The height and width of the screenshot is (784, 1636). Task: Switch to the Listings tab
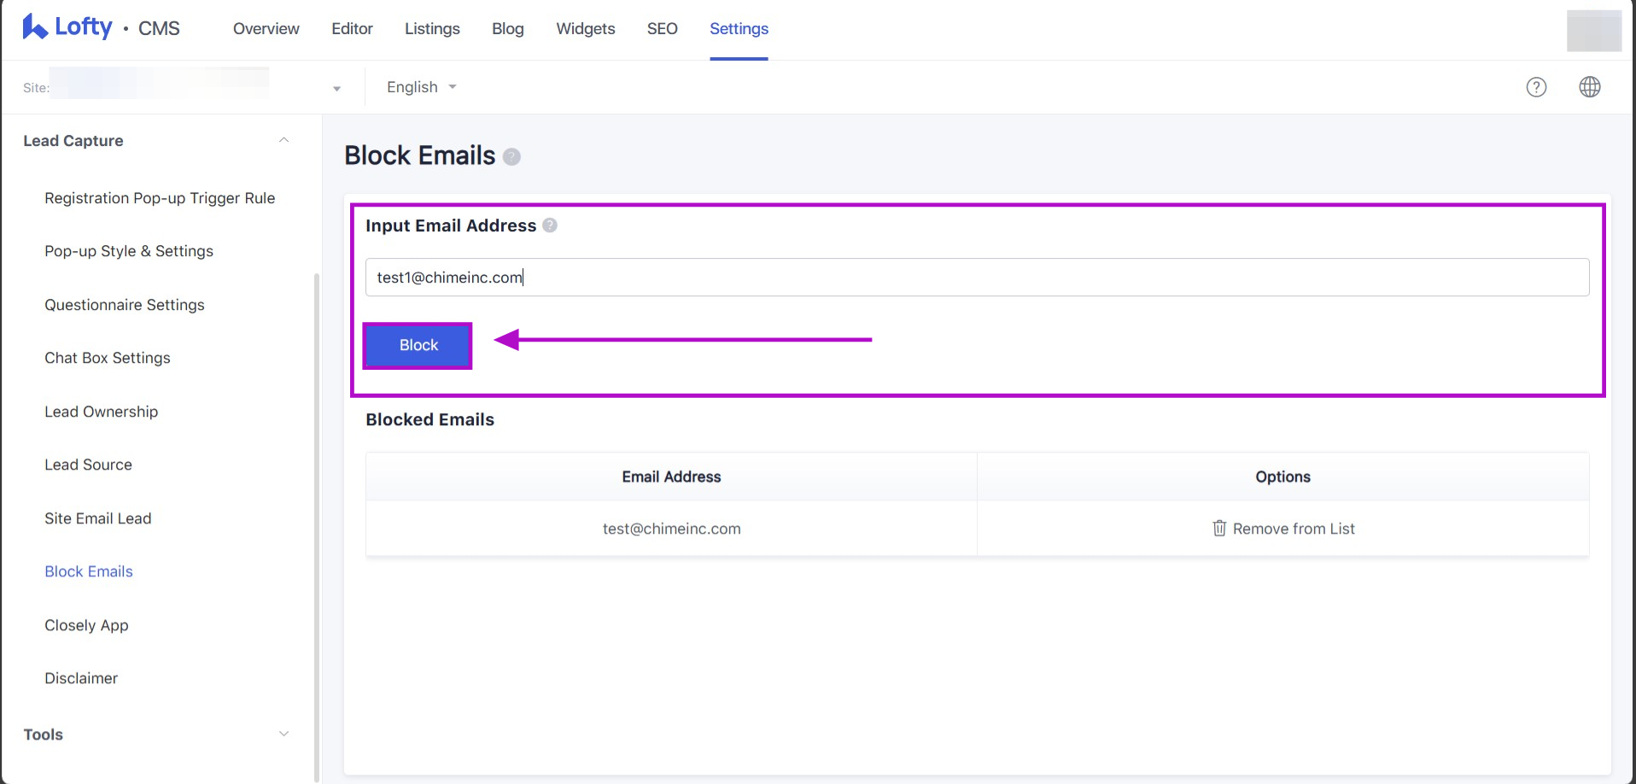[432, 29]
